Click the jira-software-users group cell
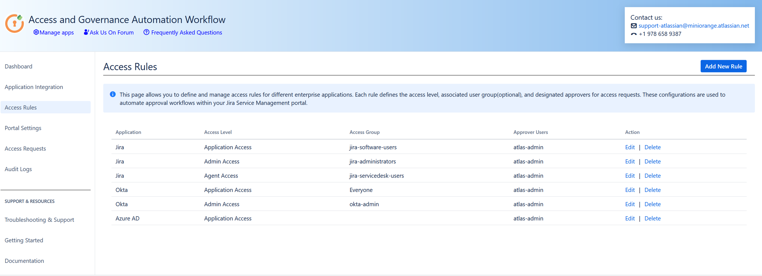Viewport: 762px width, 276px height. [373, 147]
